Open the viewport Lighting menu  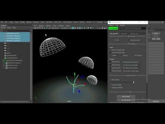(48, 26)
